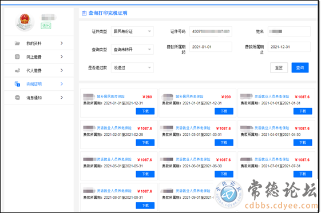Select 完税证明 menu item
Screen dimensions: 321x213
(39, 84)
